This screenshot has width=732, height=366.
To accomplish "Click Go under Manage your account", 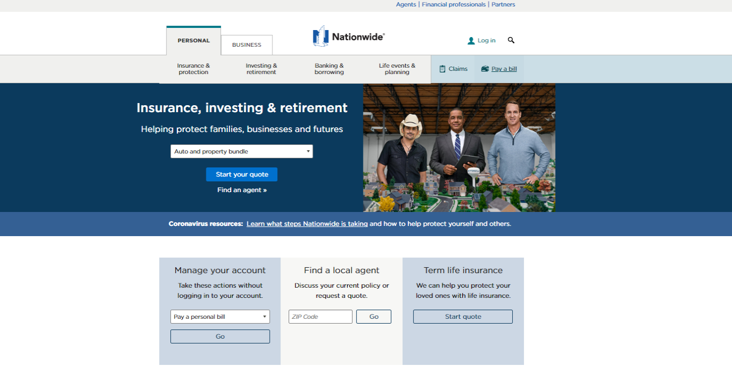I will tap(220, 336).
